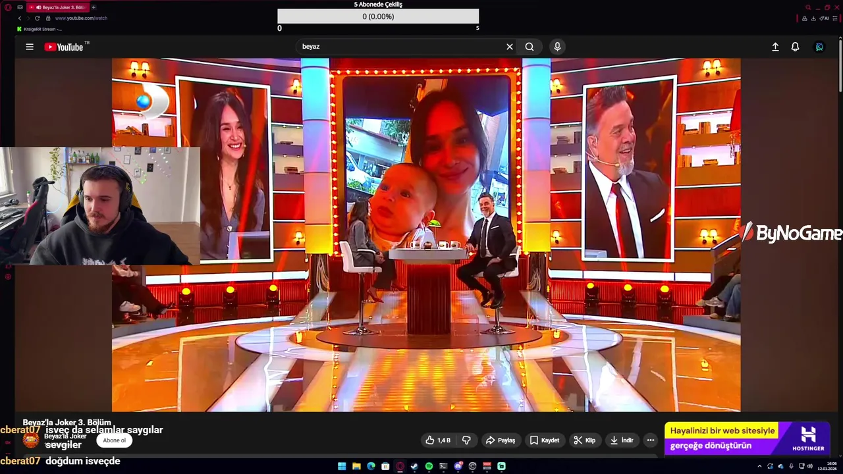The image size is (843, 474).
Task: Open the YouTube account avatar menu
Action: point(819,47)
